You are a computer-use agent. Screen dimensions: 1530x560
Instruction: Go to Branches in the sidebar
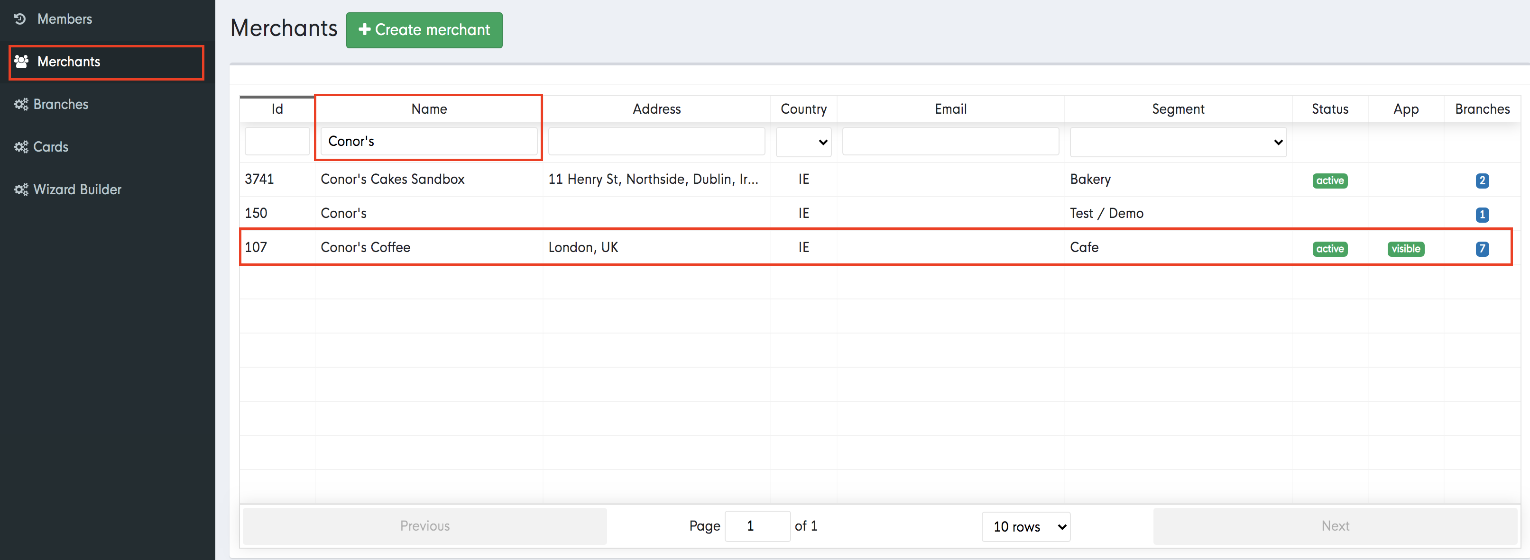click(61, 104)
